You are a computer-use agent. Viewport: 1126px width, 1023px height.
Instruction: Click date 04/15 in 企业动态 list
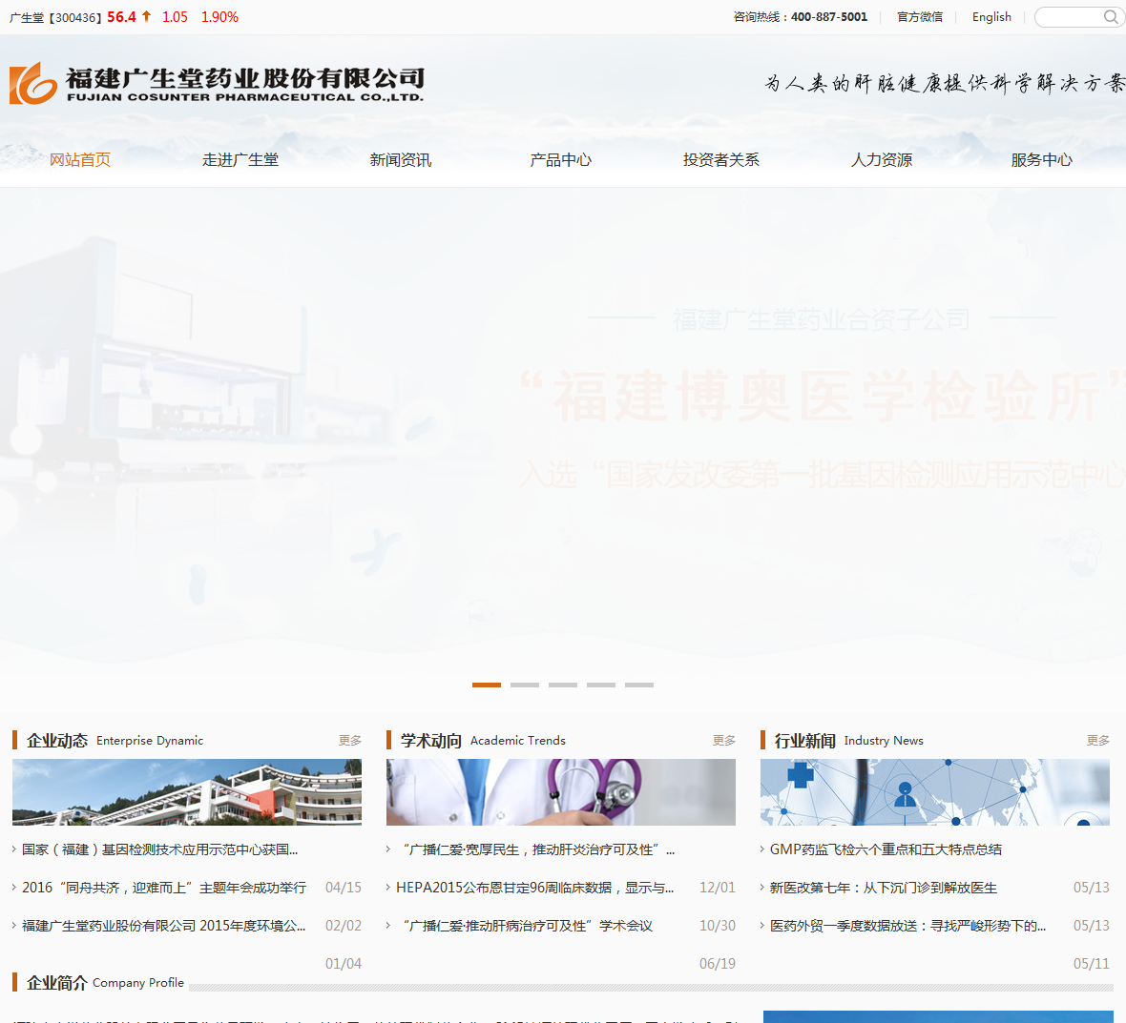click(344, 888)
